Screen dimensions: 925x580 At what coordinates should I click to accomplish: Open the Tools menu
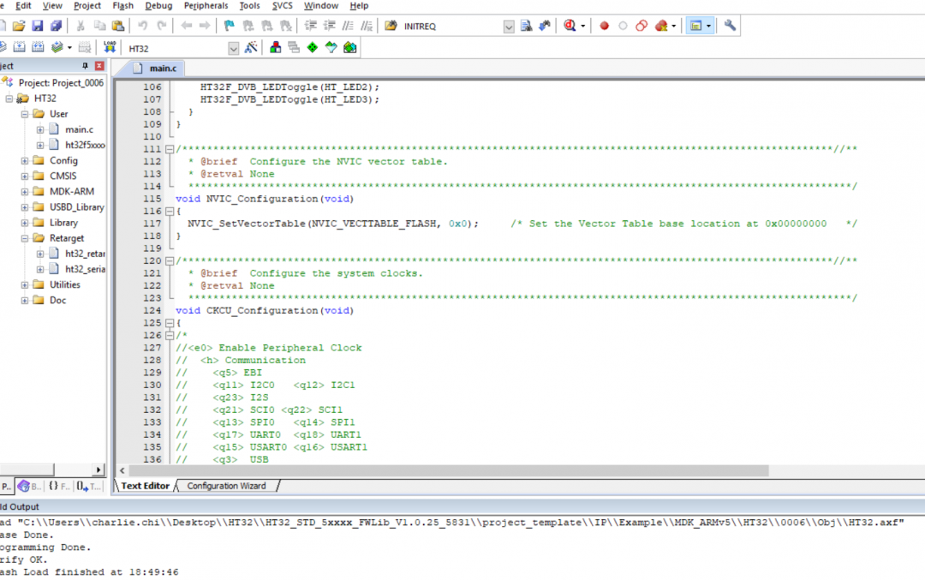click(x=249, y=6)
